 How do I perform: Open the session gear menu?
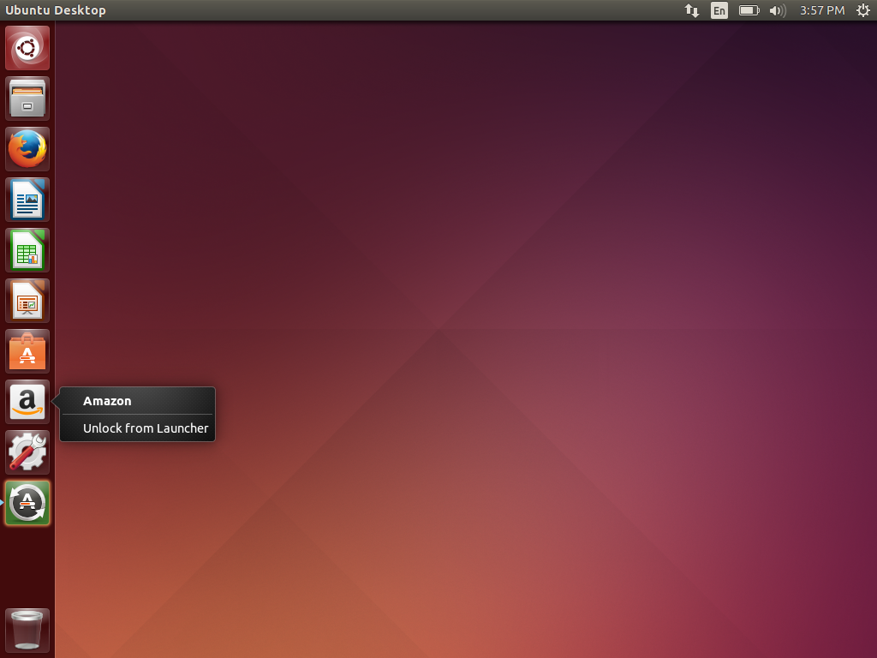pyautogui.click(x=863, y=10)
